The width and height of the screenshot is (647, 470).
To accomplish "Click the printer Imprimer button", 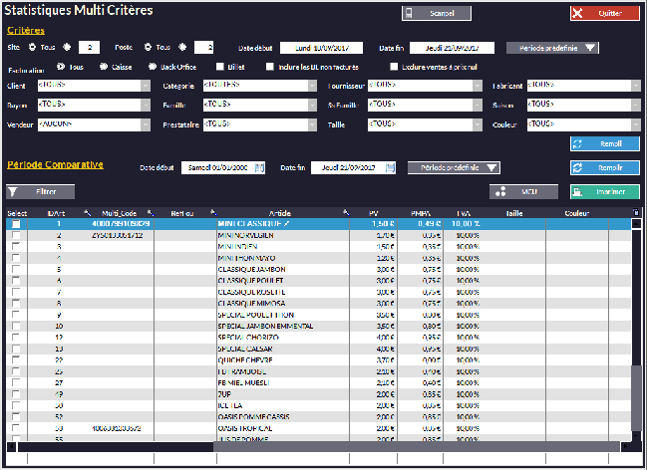I will click(x=604, y=190).
